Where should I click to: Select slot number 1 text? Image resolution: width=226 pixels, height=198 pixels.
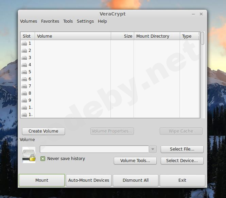pyautogui.click(x=30, y=43)
